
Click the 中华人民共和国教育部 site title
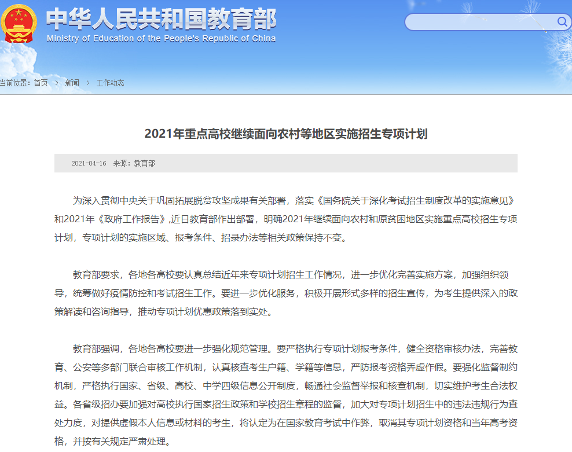tap(161, 19)
